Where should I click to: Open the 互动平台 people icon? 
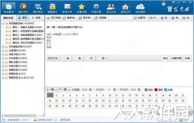[111, 8]
